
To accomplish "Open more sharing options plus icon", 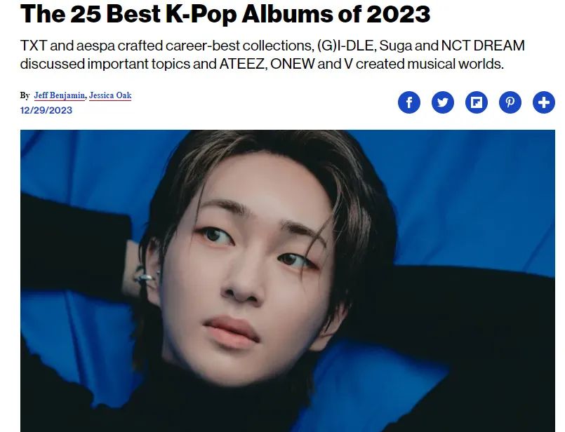I will point(544,102).
